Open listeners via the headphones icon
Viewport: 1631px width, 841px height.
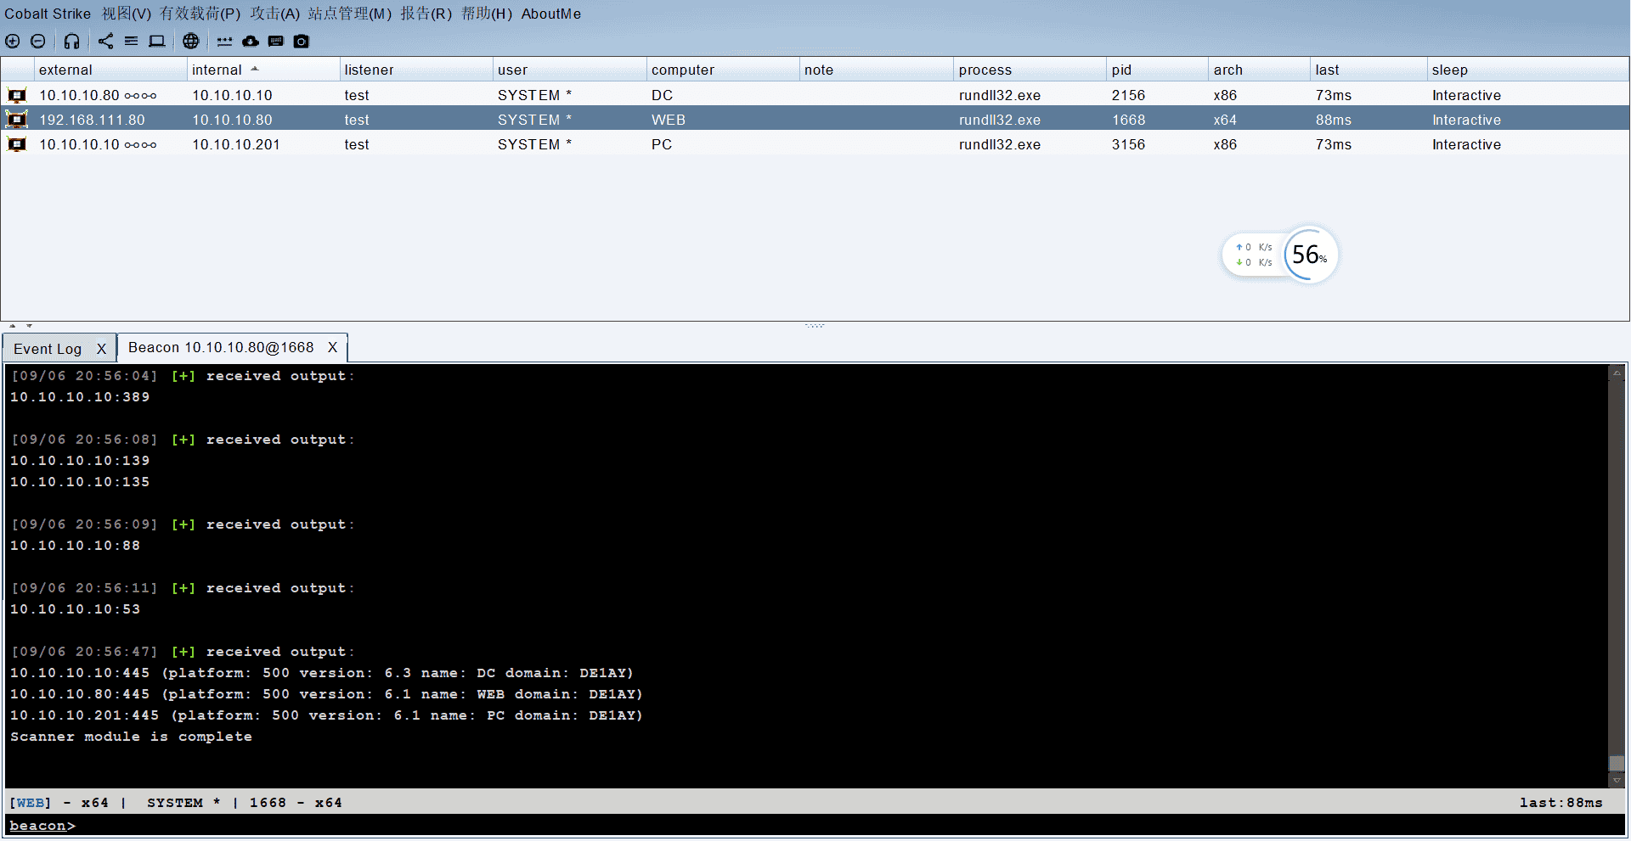click(x=72, y=41)
